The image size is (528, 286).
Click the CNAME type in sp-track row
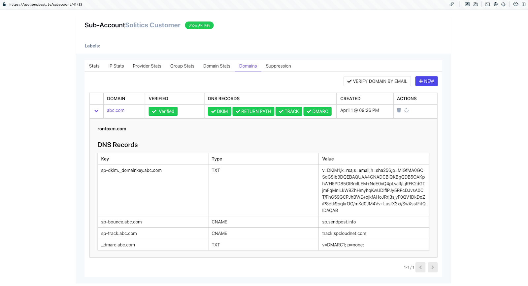pos(219,233)
